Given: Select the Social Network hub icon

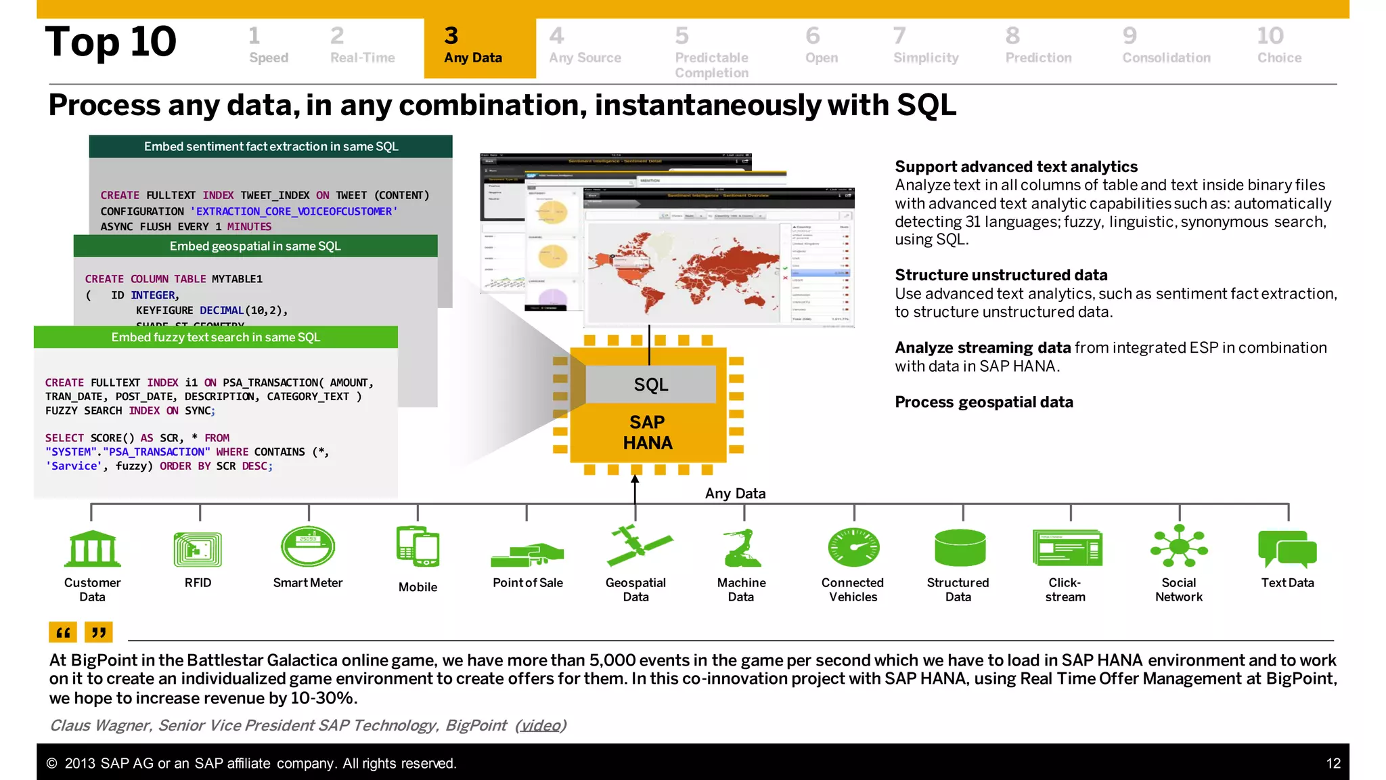Looking at the screenshot, I should [1179, 546].
